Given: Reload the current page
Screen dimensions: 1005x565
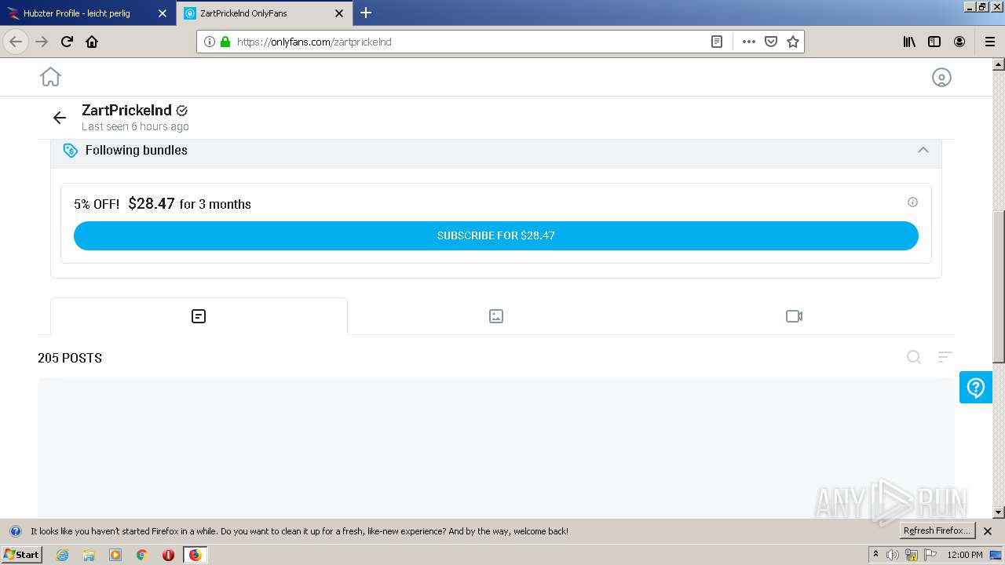Looking at the screenshot, I should tap(67, 42).
